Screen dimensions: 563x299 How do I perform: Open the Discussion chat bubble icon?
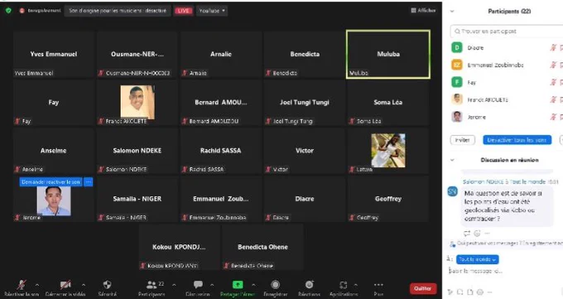point(198,285)
